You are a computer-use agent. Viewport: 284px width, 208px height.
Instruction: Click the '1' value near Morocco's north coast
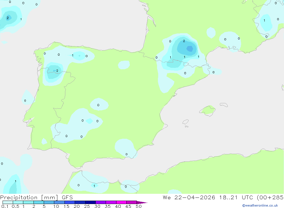point(94,186)
